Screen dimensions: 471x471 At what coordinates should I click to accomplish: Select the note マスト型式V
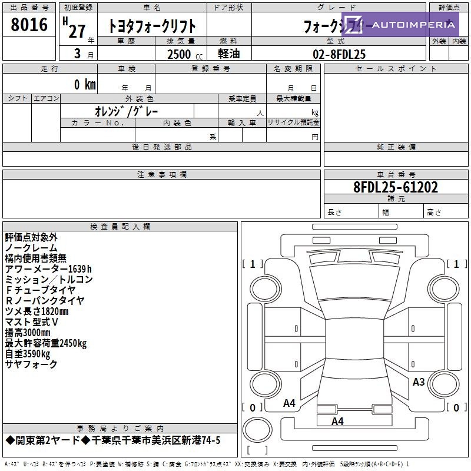32,321
